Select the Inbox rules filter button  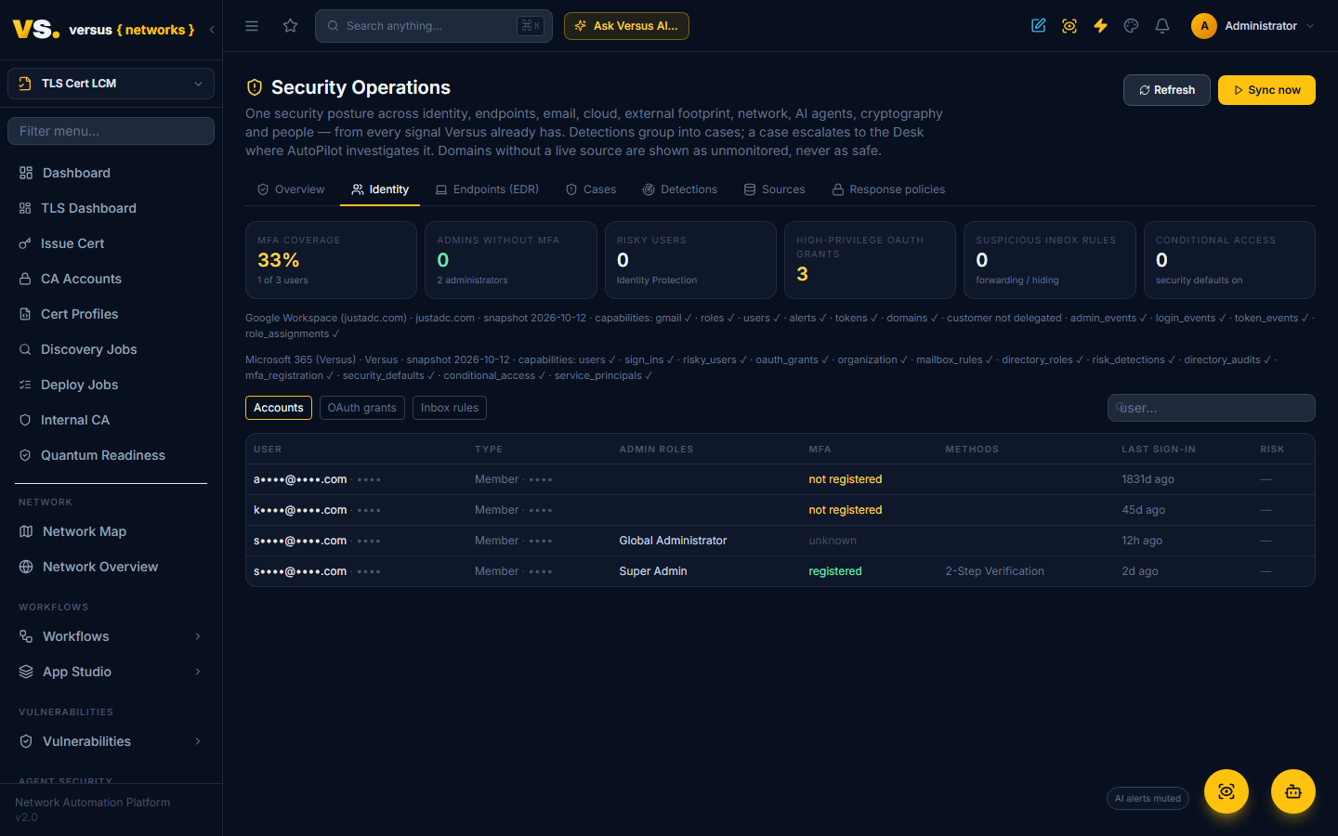(450, 408)
